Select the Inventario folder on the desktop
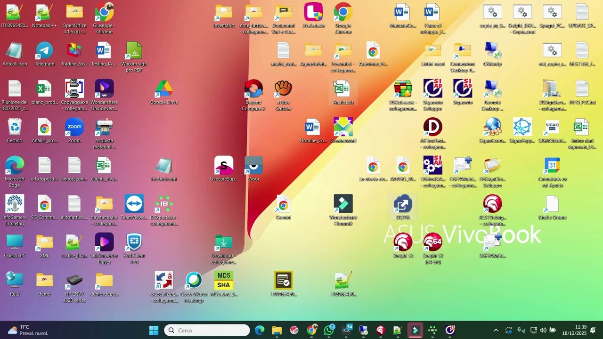The image size is (603, 339). [224, 16]
